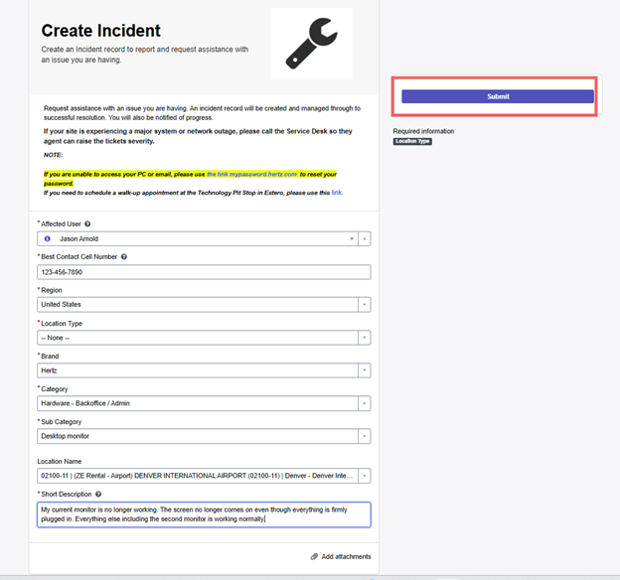Viewport: 620px width, 580px height.
Task: Click the info icon beside Jason Arnold
Action: [48, 238]
